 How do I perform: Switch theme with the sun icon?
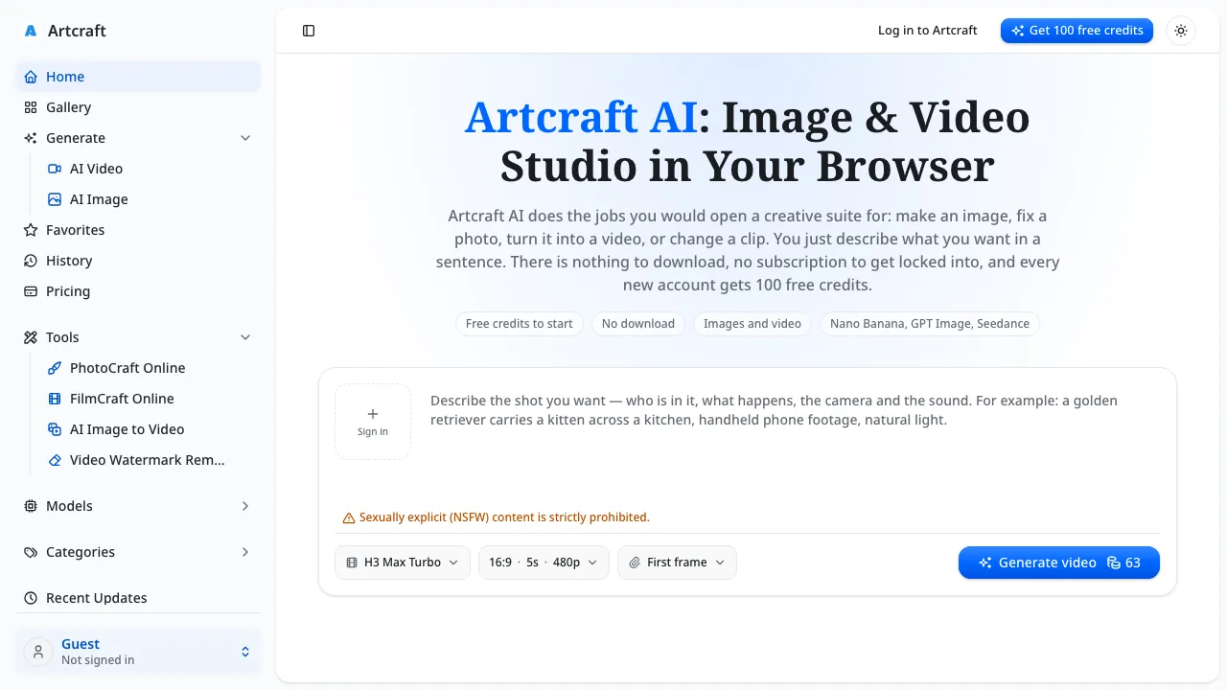click(1181, 31)
